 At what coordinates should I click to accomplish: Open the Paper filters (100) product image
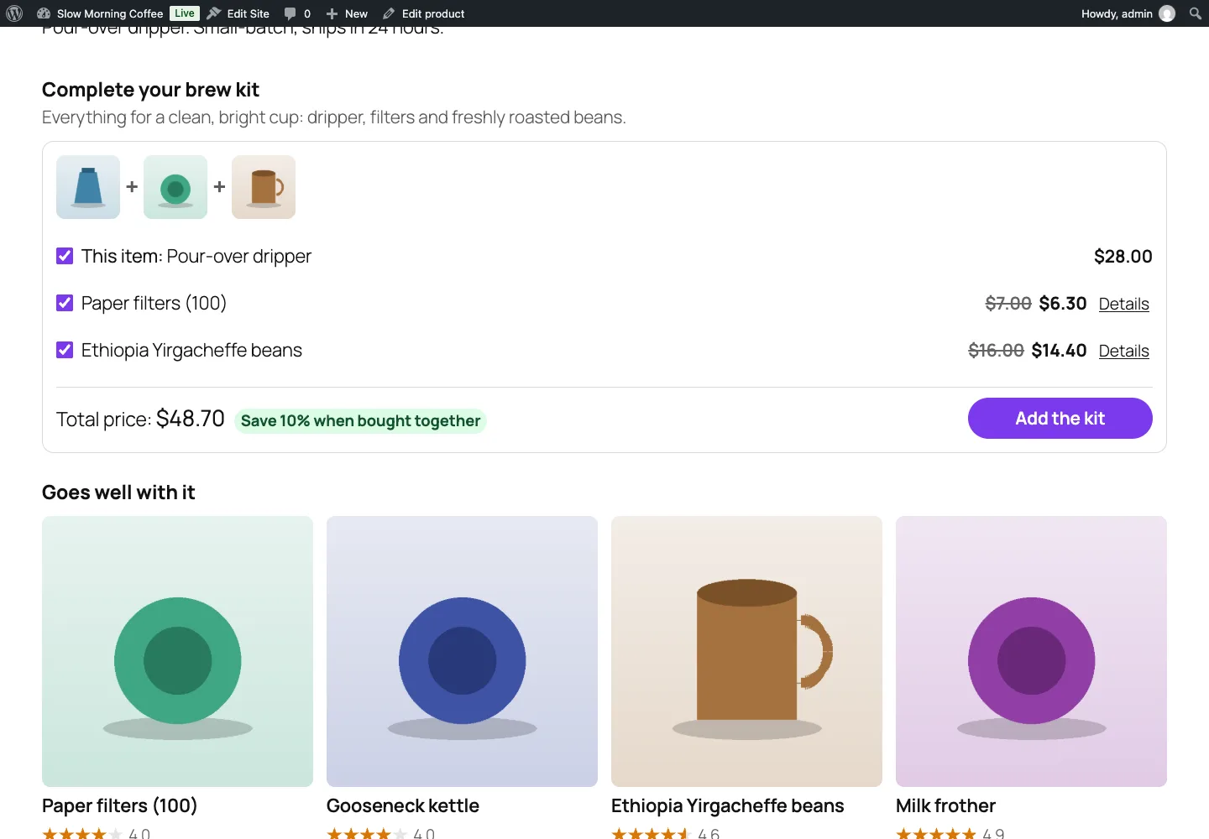[x=177, y=651]
